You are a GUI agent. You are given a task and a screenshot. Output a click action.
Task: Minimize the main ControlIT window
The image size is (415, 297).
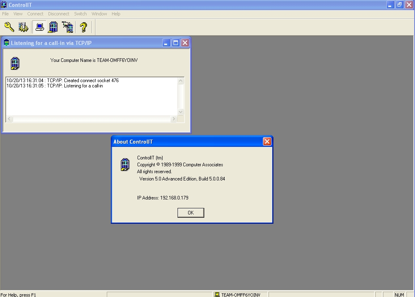click(390, 4)
